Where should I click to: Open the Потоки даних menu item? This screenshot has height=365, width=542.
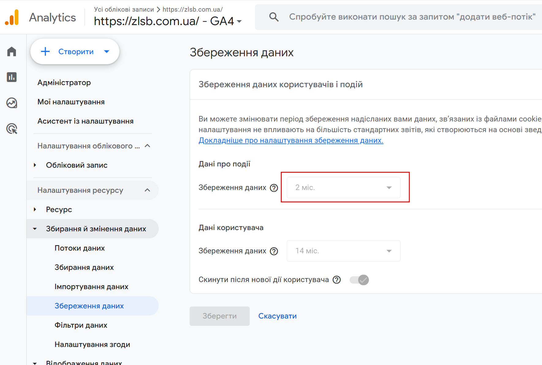point(80,248)
